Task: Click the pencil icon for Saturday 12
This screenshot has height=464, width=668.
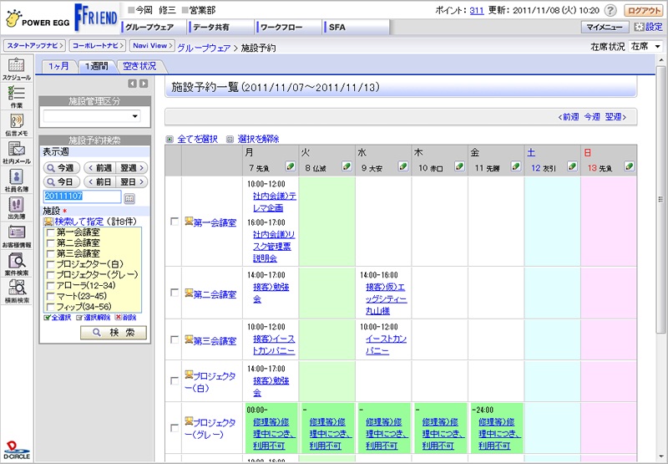Action: click(572, 166)
